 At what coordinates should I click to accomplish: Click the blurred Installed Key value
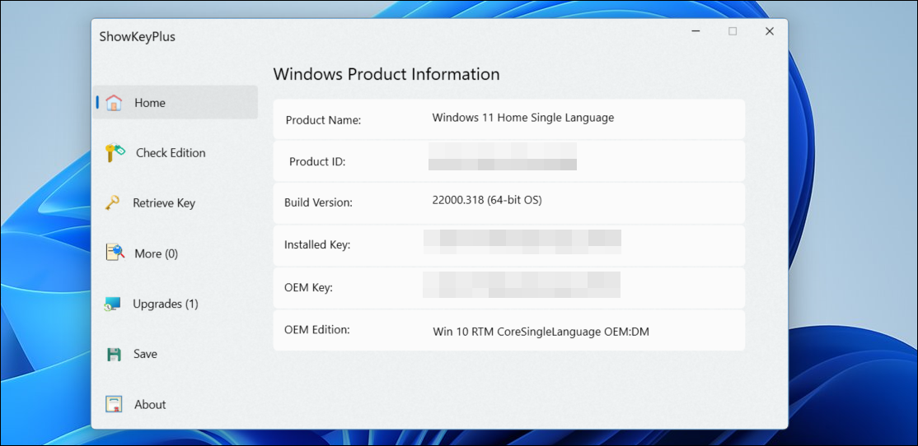(x=522, y=241)
